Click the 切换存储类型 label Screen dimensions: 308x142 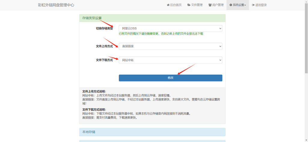pos(104,29)
